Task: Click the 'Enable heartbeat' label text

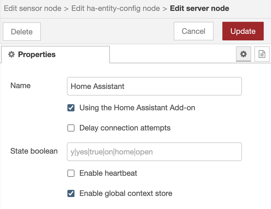Action: [x=108, y=173]
